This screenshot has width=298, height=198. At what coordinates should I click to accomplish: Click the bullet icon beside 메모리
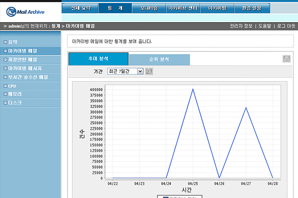(5, 94)
